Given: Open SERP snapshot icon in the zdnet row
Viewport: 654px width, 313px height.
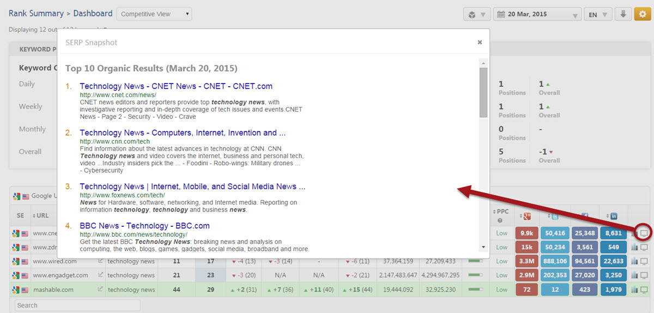Looking at the screenshot, I should tap(644, 247).
